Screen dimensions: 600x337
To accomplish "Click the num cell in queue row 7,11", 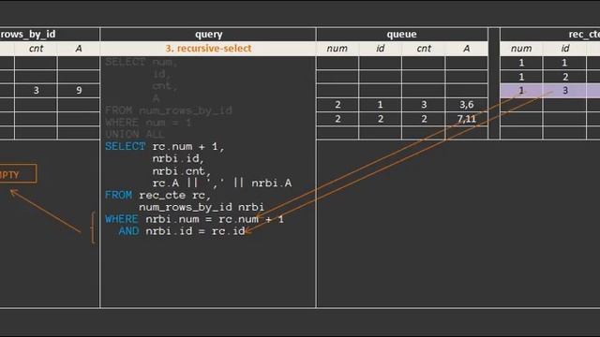I will 337,119.
